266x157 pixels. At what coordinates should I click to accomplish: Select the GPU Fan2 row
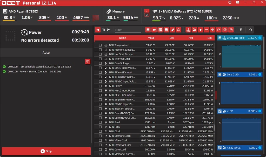pyautogui.click(x=154, y=127)
